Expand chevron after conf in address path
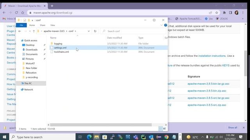 (75, 31)
